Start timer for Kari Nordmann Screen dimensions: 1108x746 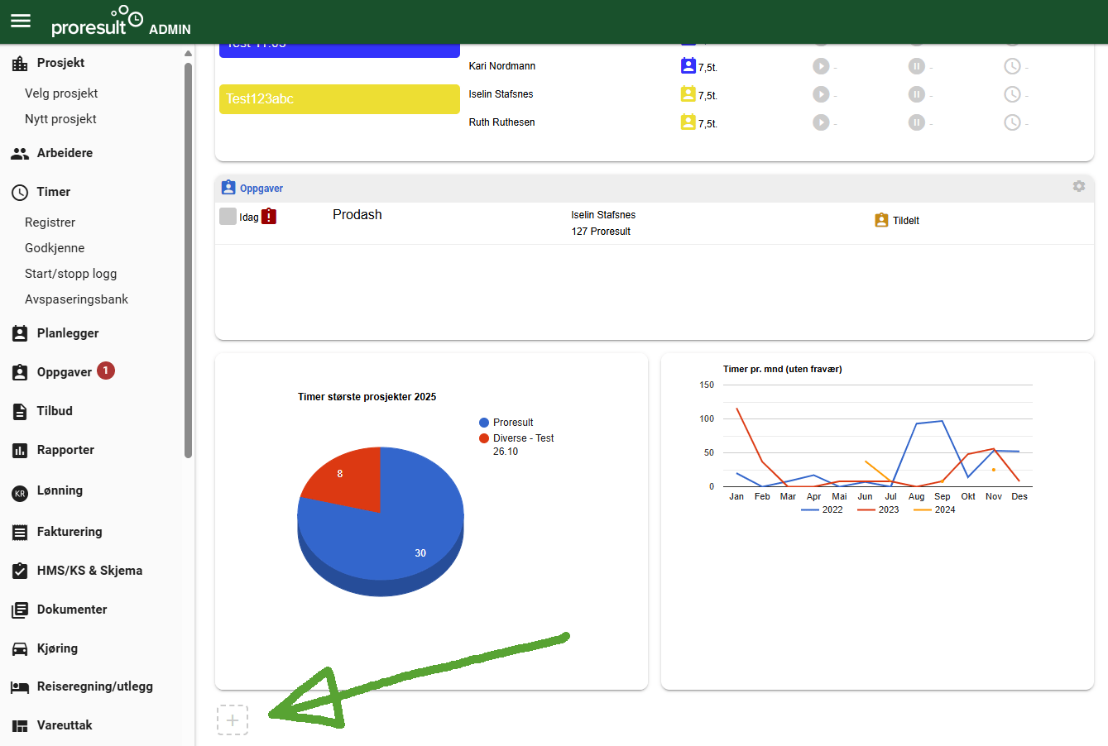coord(821,67)
